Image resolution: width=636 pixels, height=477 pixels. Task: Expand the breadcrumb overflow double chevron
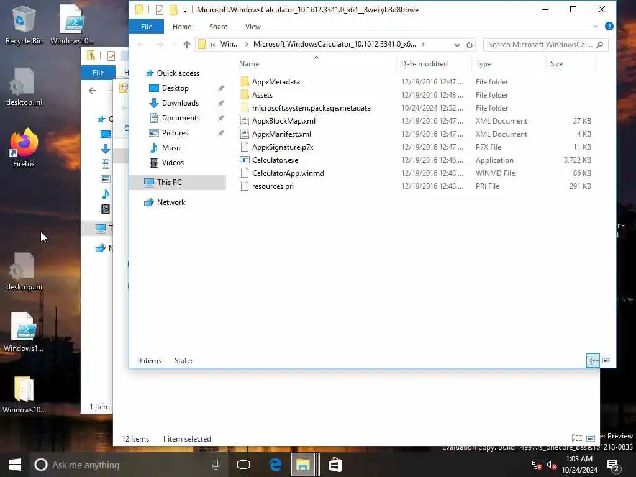pyautogui.click(x=212, y=45)
